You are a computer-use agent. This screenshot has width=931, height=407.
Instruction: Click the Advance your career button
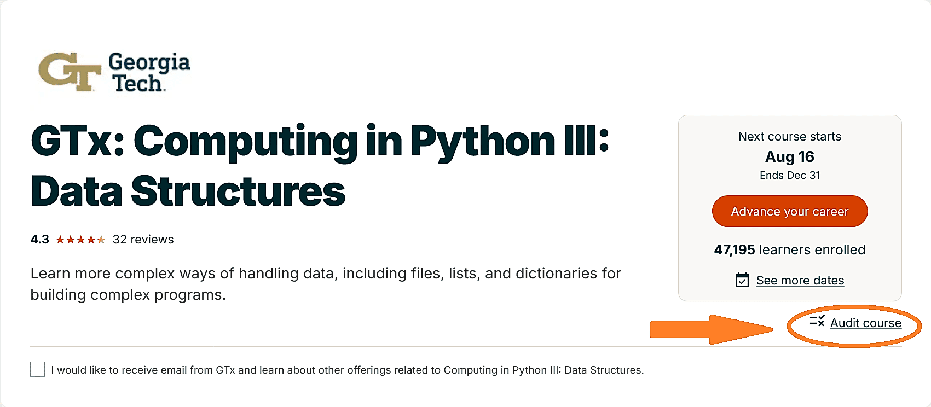[x=790, y=211]
